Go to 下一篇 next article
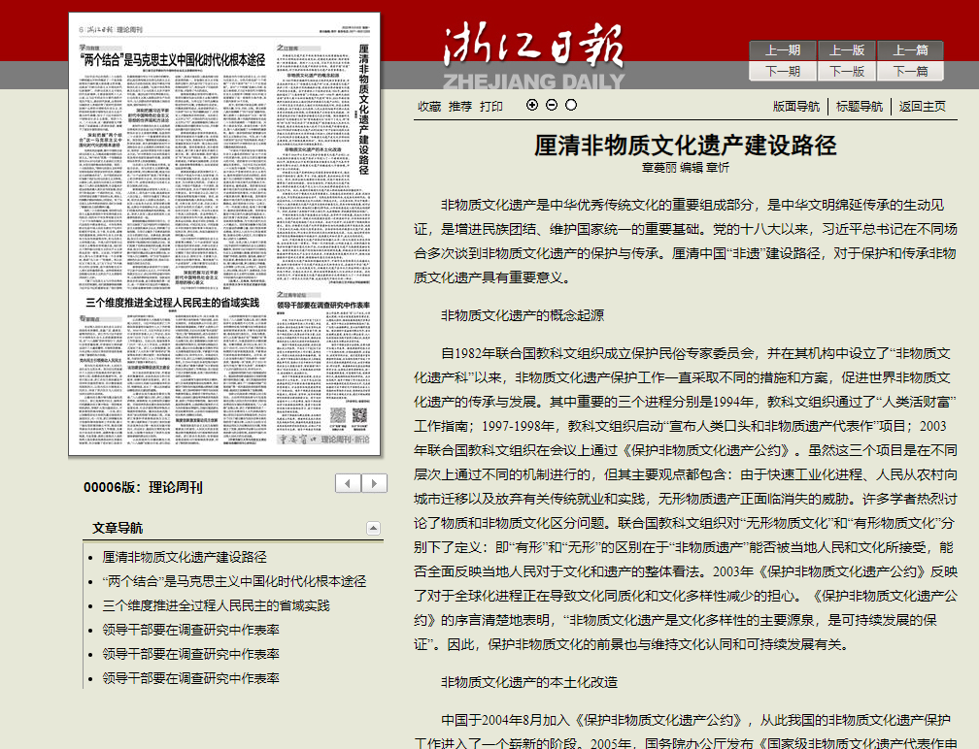 pyautogui.click(x=910, y=71)
